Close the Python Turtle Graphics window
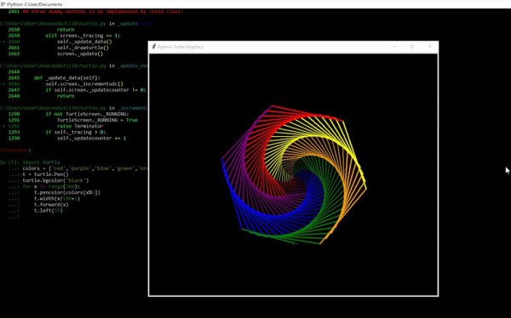 pyautogui.click(x=429, y=47)
